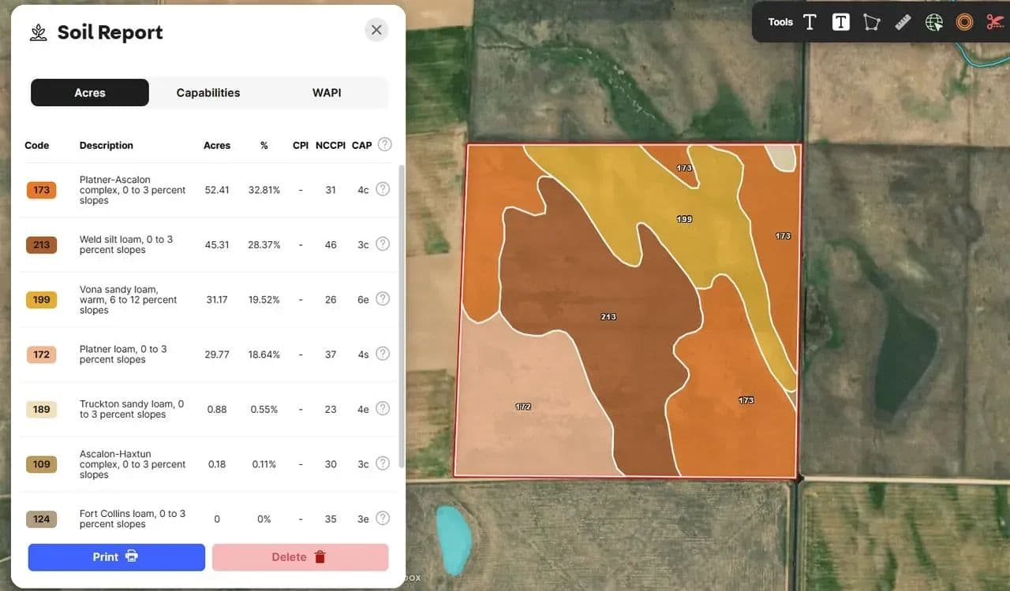Click the globe with cursor tool
Screen dimensions: 1010x591
[x=934, y=22]
